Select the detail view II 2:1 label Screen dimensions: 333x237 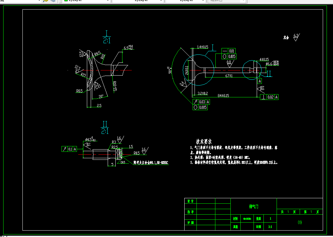click(x=105, y=127)
